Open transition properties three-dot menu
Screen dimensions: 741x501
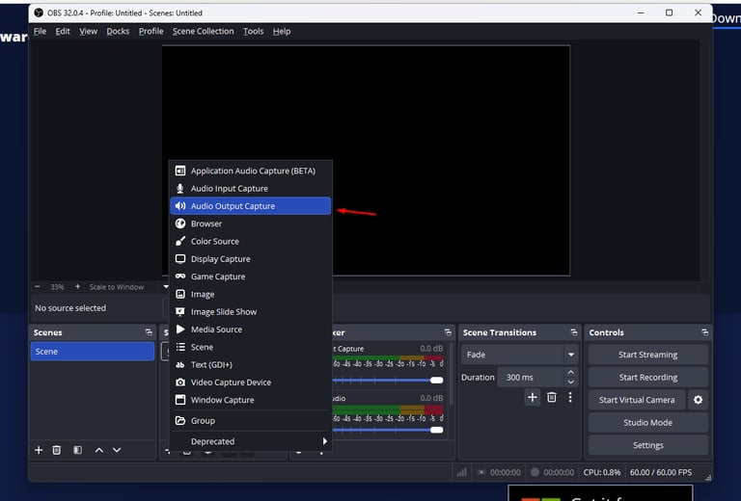pos(570,397)
